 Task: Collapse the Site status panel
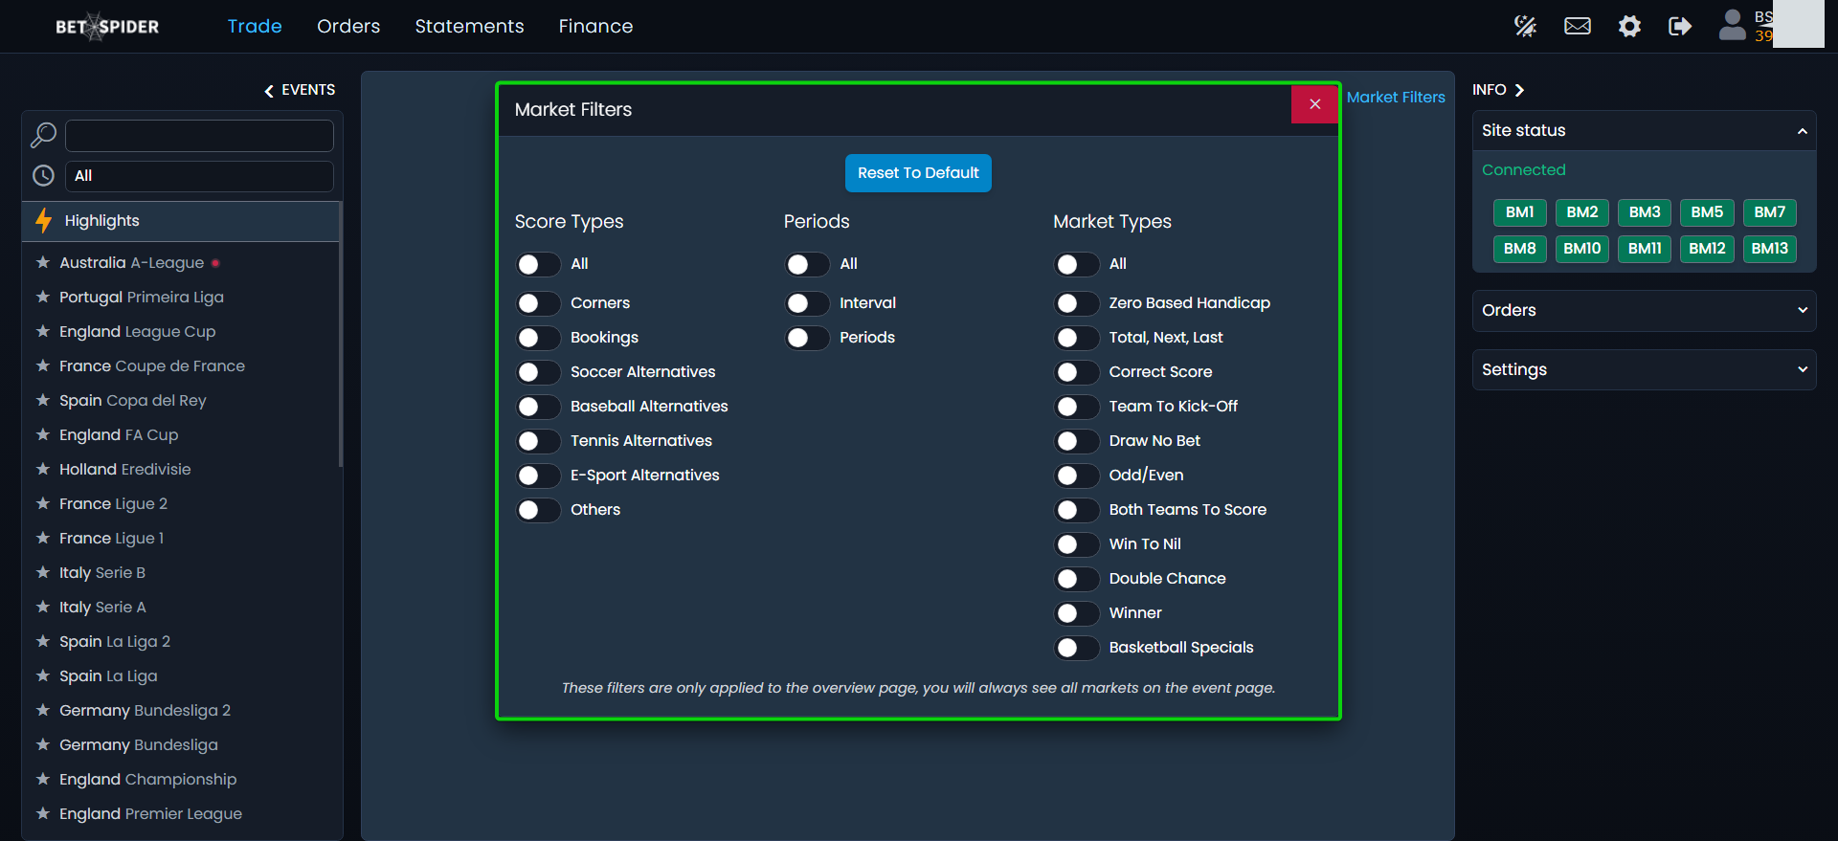point(1802,131)
